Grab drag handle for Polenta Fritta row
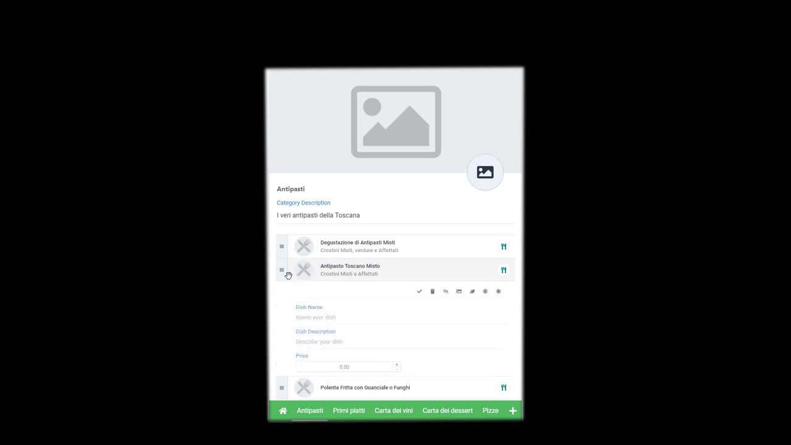The image size is (791, 445). point(282,388)
